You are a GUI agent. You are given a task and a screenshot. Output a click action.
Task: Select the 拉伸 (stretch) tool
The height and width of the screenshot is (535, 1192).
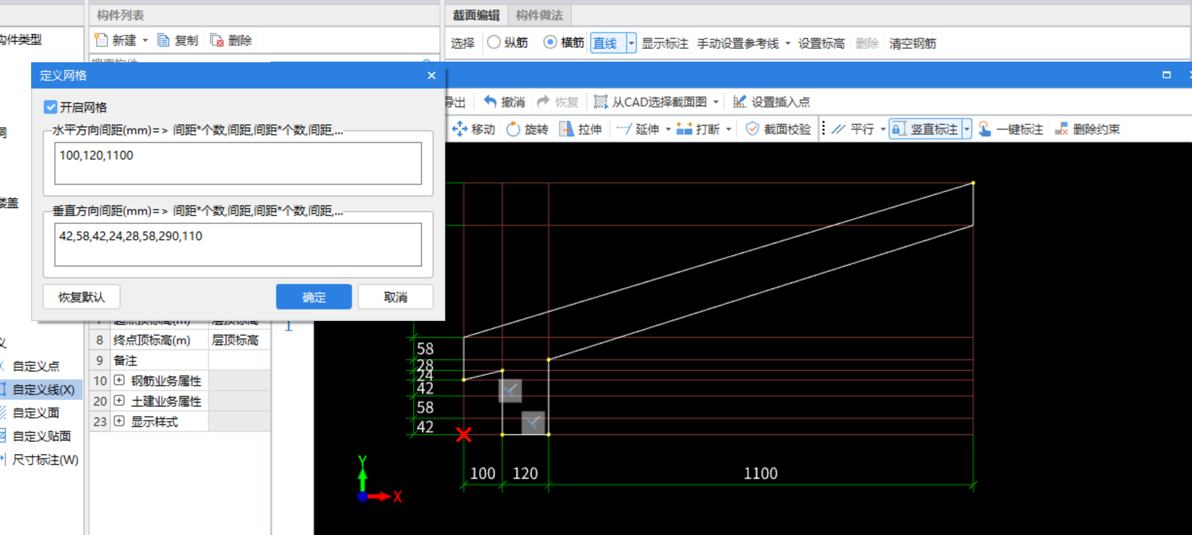(x=581, y=129)
